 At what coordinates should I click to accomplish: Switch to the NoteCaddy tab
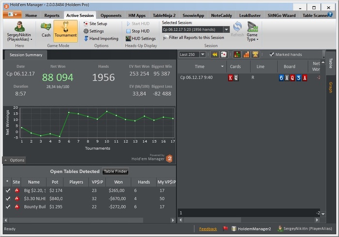pos(221,15)
